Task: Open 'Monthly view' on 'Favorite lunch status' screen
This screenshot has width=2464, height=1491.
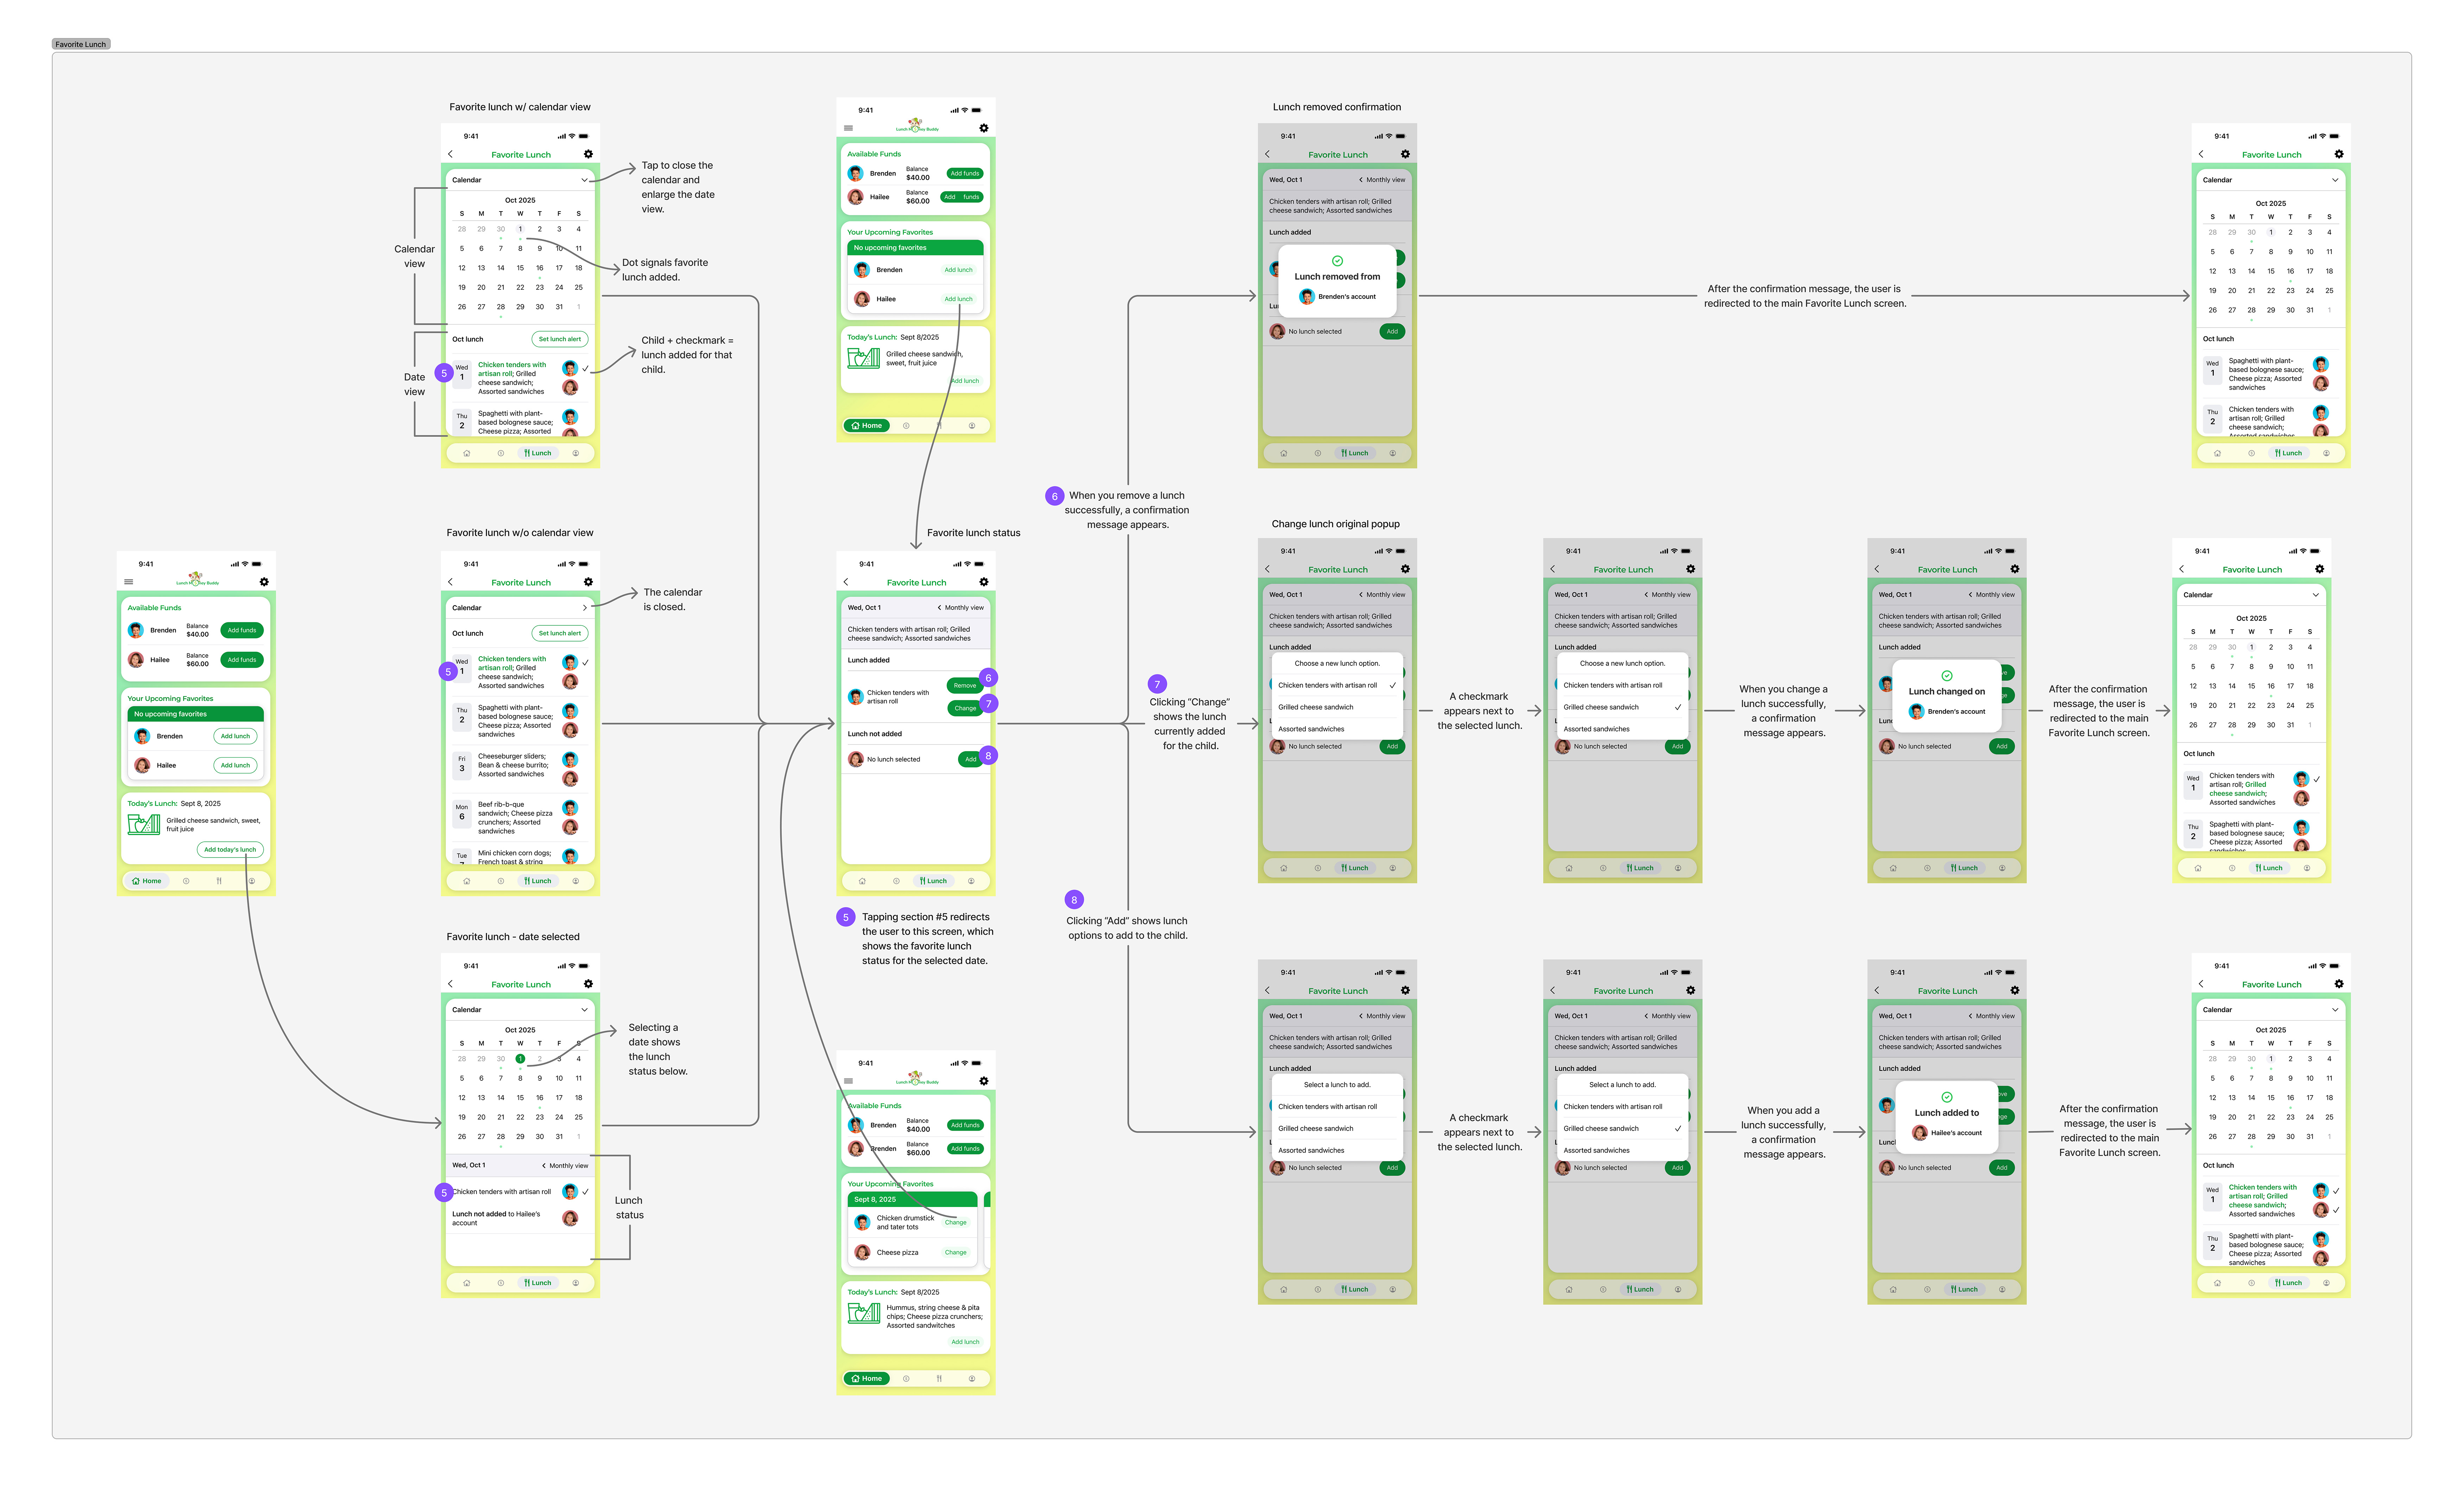Action: 961,608
